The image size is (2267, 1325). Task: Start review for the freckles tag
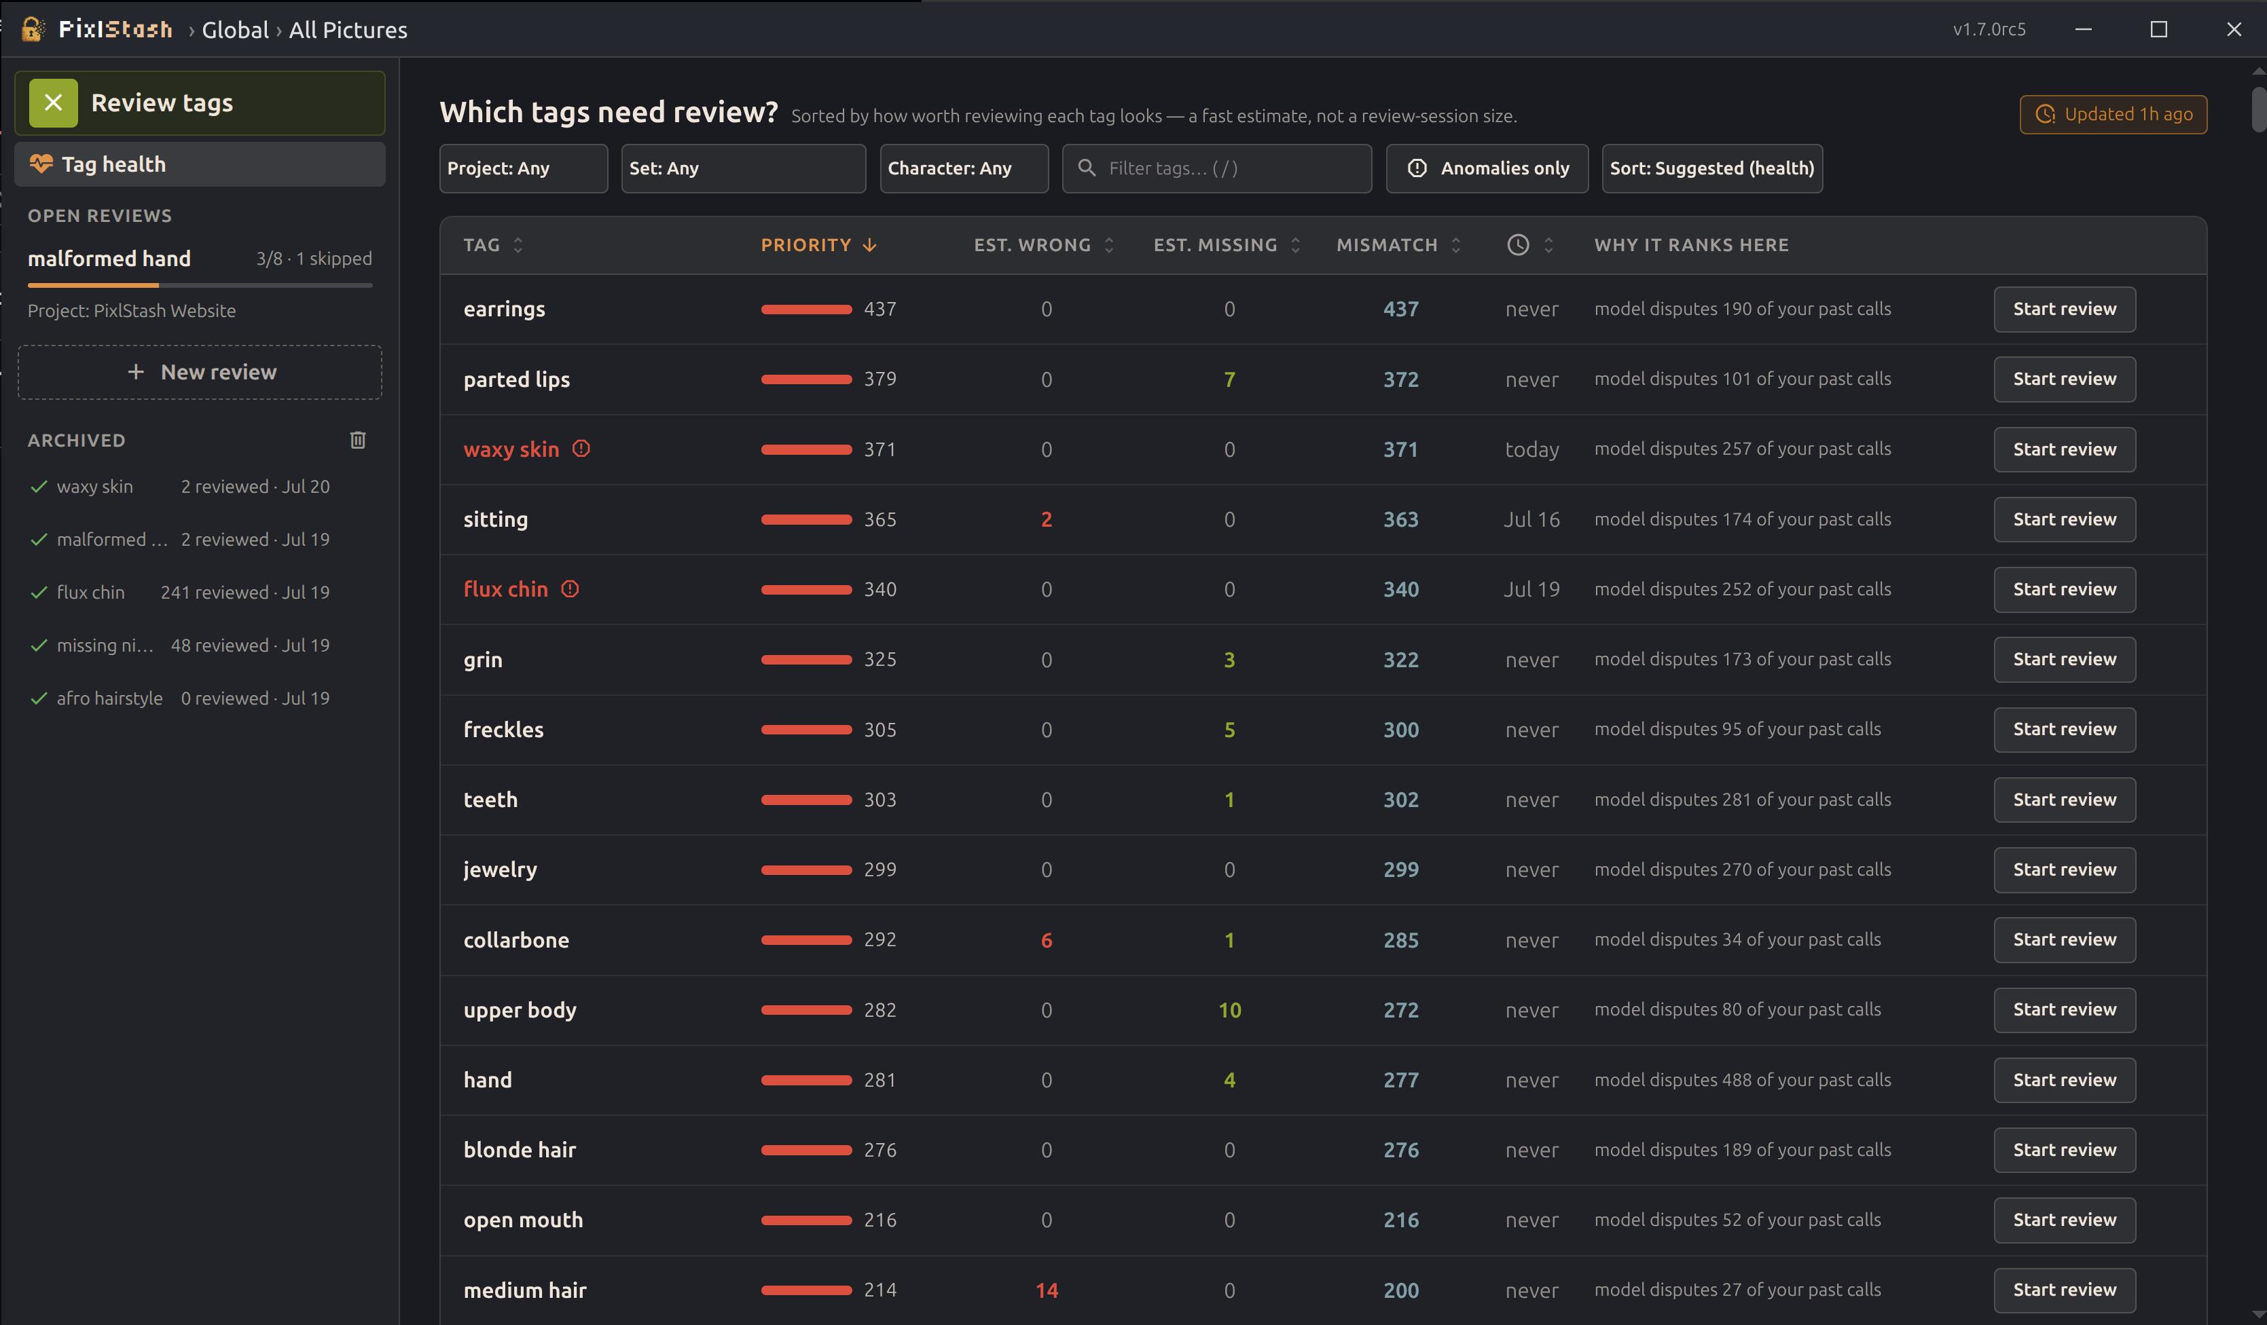coord(2064,729)
